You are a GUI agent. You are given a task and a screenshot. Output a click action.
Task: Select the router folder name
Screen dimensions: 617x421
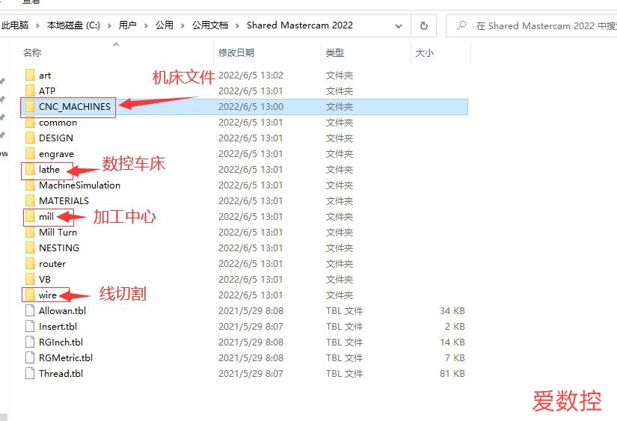[x=52, y=264]
